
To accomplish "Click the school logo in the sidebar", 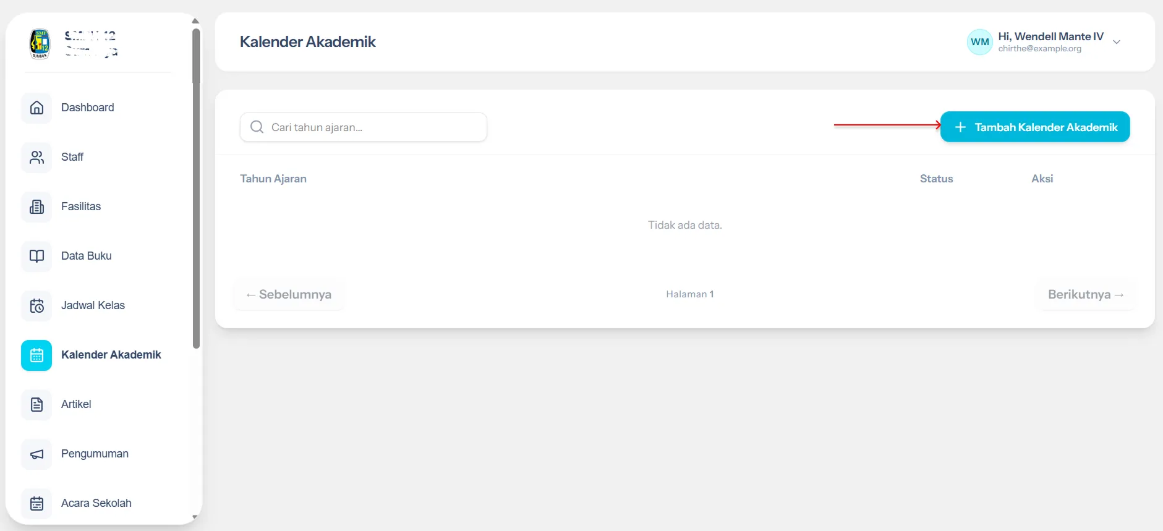I will pyautogui.click(x=40, y=44).
